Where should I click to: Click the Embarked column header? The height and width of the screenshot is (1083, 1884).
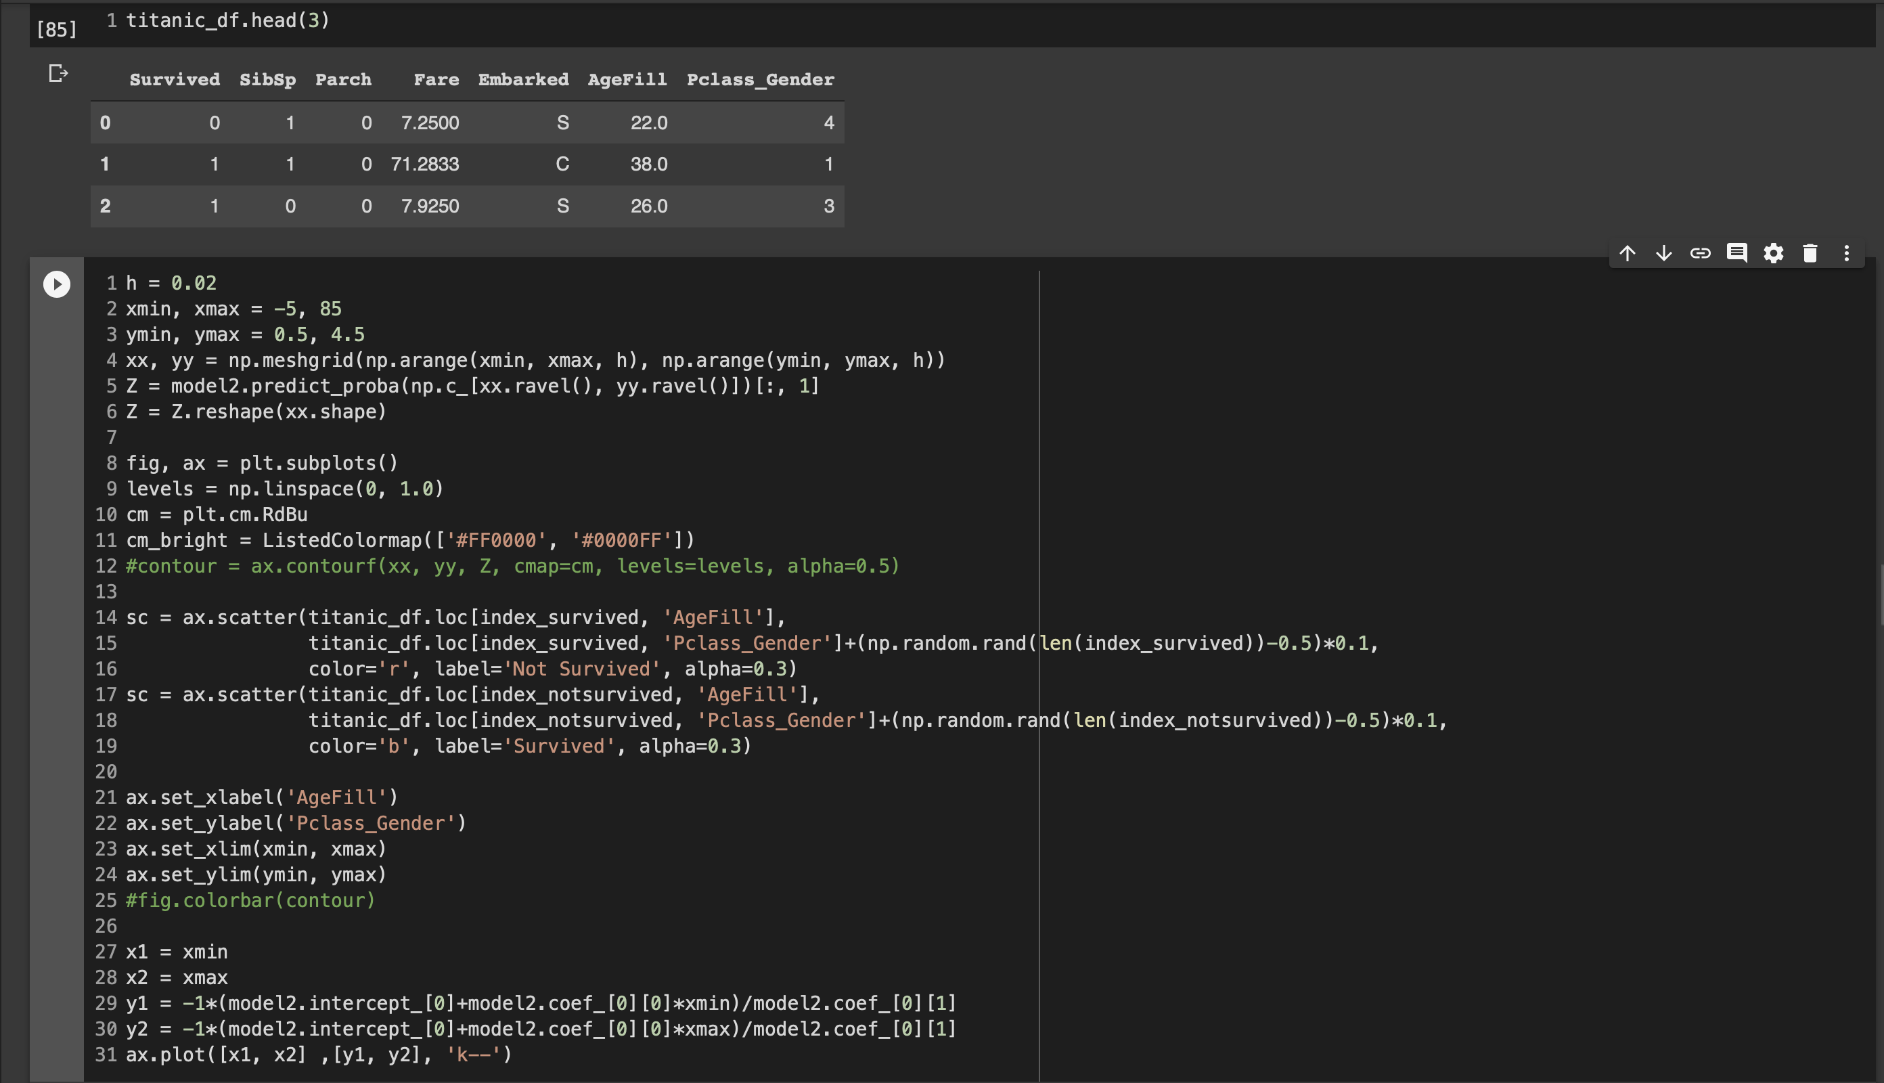click(x=523, y=80)
